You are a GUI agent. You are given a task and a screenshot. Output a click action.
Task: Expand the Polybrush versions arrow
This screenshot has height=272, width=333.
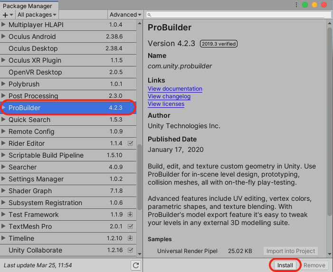pos(3,84)
